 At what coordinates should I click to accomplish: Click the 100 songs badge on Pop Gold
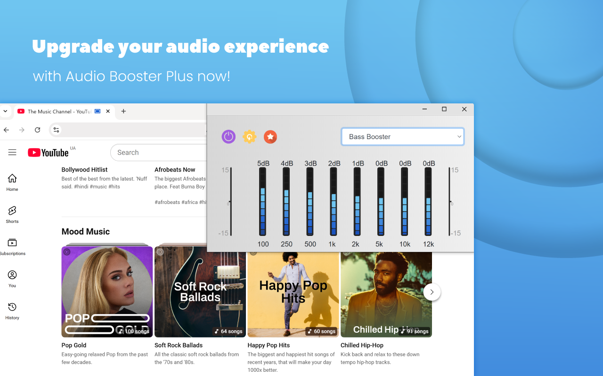tap(134, 331)
